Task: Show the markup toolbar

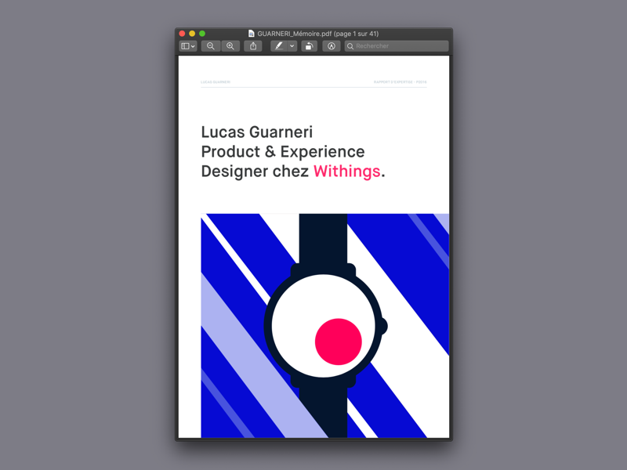Action: (x=331, y=46)
